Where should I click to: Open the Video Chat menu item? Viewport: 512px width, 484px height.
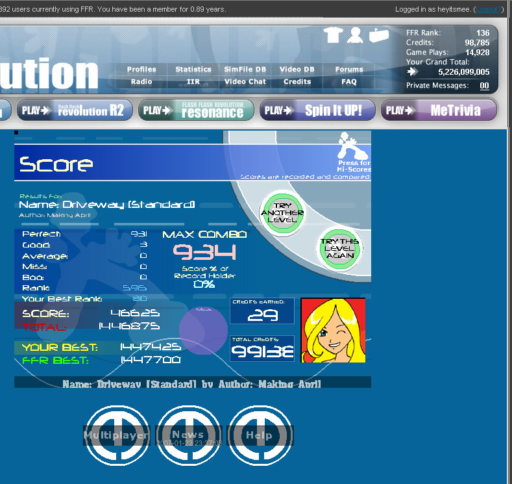[245, 82]
